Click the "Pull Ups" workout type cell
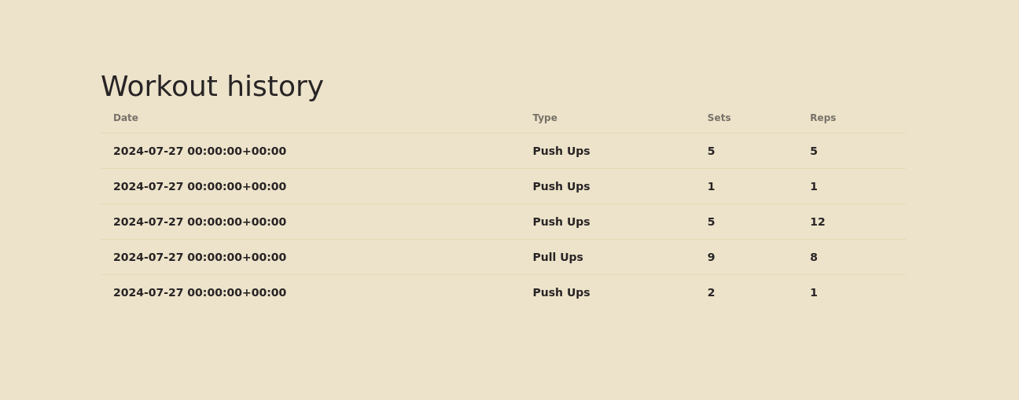This screenshot has height=400, width=1019. (x=557, y=257)
